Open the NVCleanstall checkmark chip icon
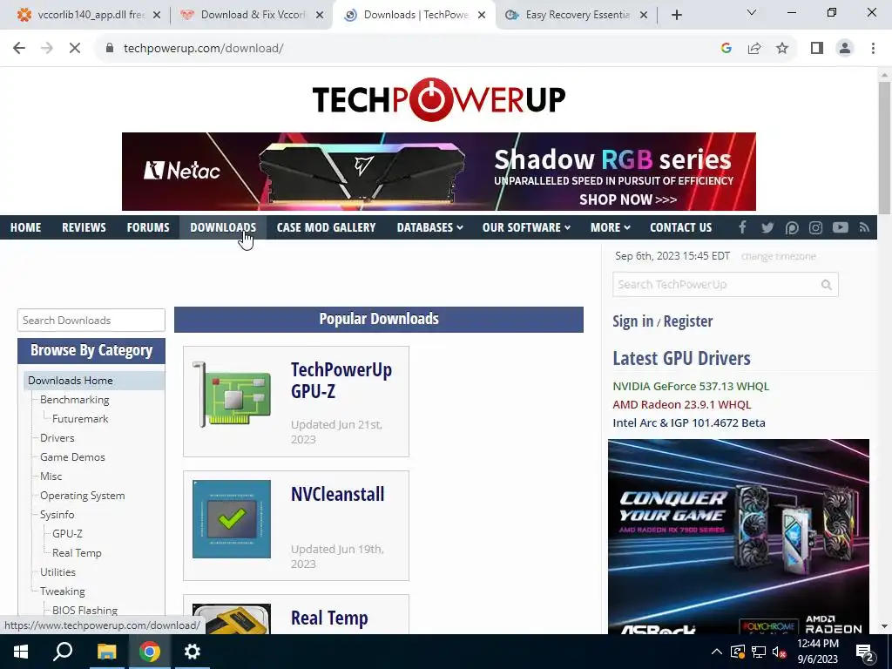 click(x=232, y=519)
